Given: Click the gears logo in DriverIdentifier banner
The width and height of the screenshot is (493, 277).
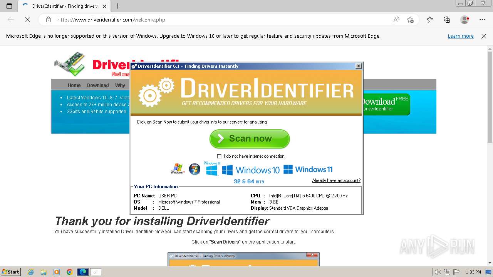Looking at the screenshot, I should coord(156,92).
